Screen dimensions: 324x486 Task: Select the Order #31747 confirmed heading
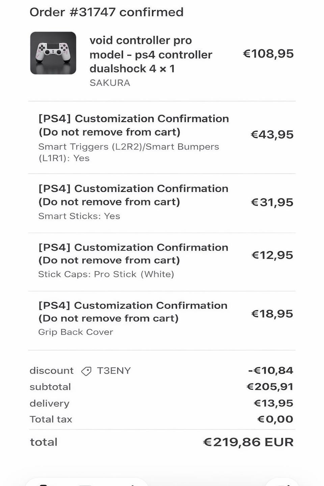(107, 12)
